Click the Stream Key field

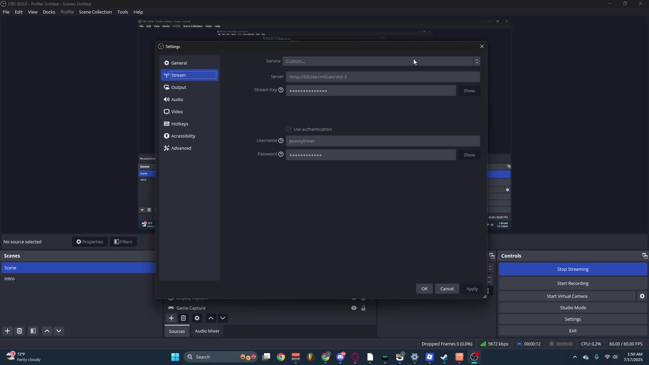click(x=371, y=91)
